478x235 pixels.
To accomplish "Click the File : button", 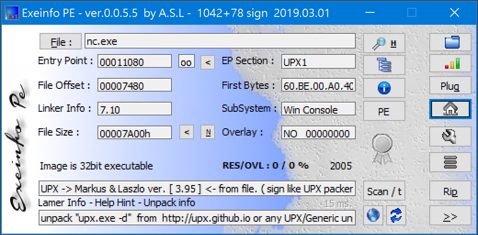I will [x=61, y=41].
